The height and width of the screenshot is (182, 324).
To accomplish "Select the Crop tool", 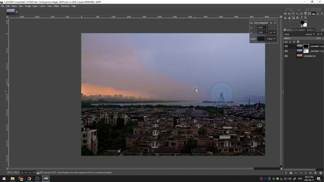I will click(x=301, y=14).
